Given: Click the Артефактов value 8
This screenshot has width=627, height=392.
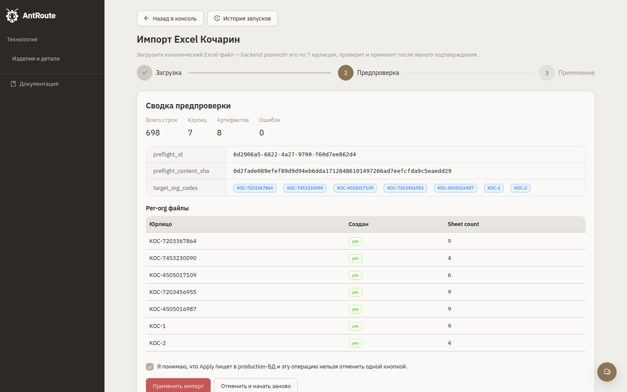Looking at the screenshot, I should [x=219, y=133].
